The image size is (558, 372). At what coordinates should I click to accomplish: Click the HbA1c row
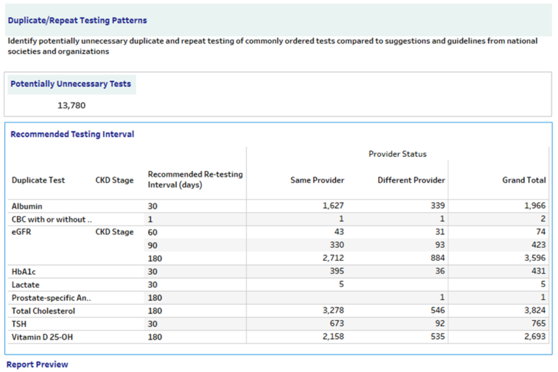coord(23,272)
